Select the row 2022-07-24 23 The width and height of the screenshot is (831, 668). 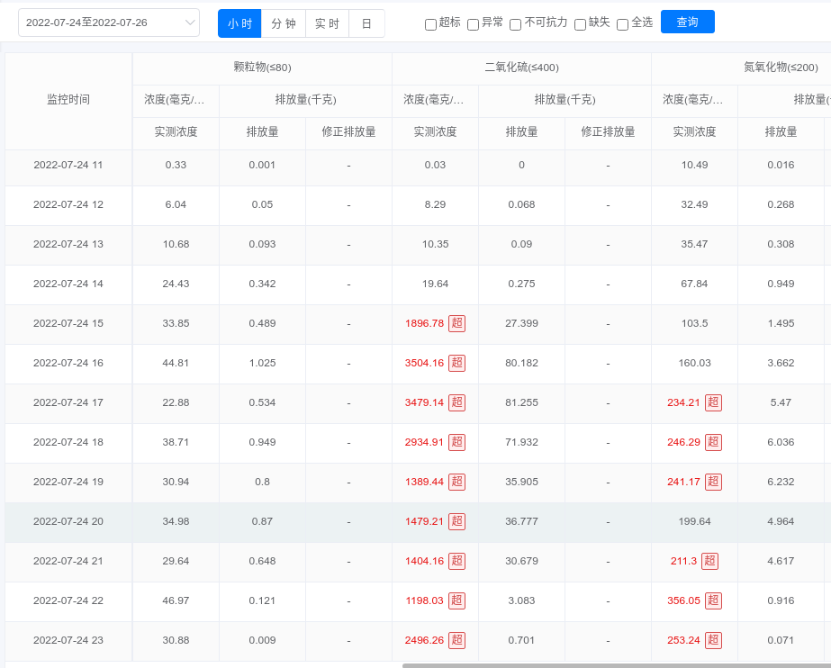click(x=418, y=640)
